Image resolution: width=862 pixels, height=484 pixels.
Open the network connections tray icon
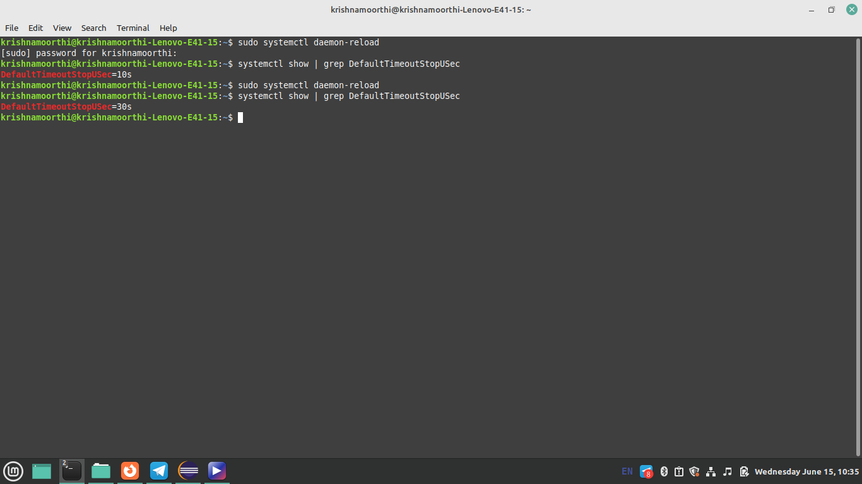tap(711, 471)
